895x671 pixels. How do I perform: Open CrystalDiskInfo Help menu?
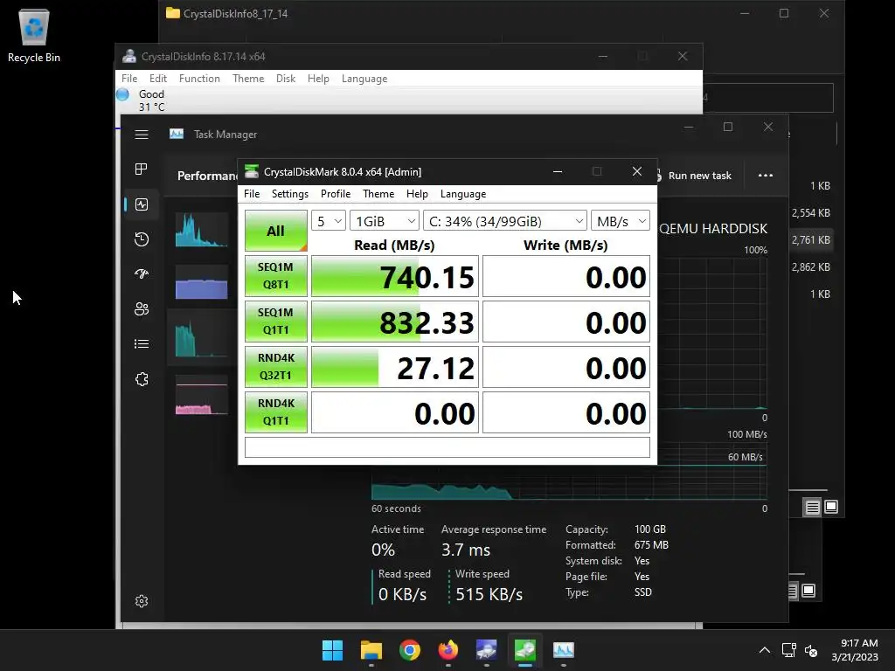pyautogui.click(x=318, y=79)
